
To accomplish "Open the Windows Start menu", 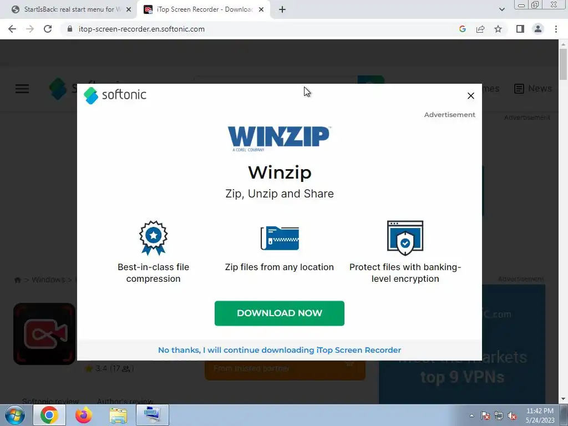I will click(15, 415).
